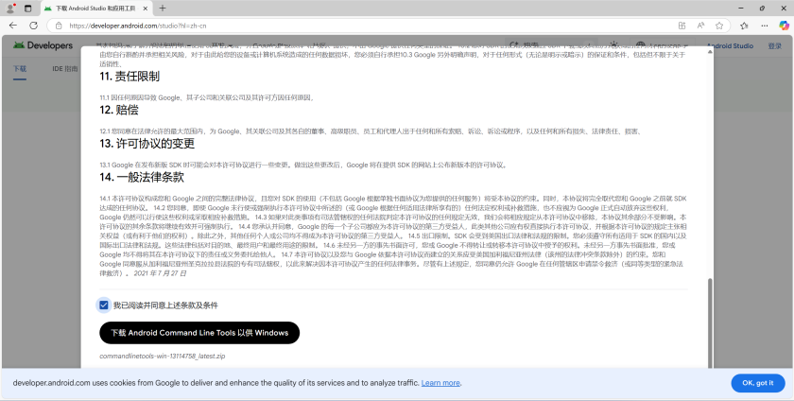Open the Learn more cookie link
This screenshot has height=401, width=794.
(440, 383)
